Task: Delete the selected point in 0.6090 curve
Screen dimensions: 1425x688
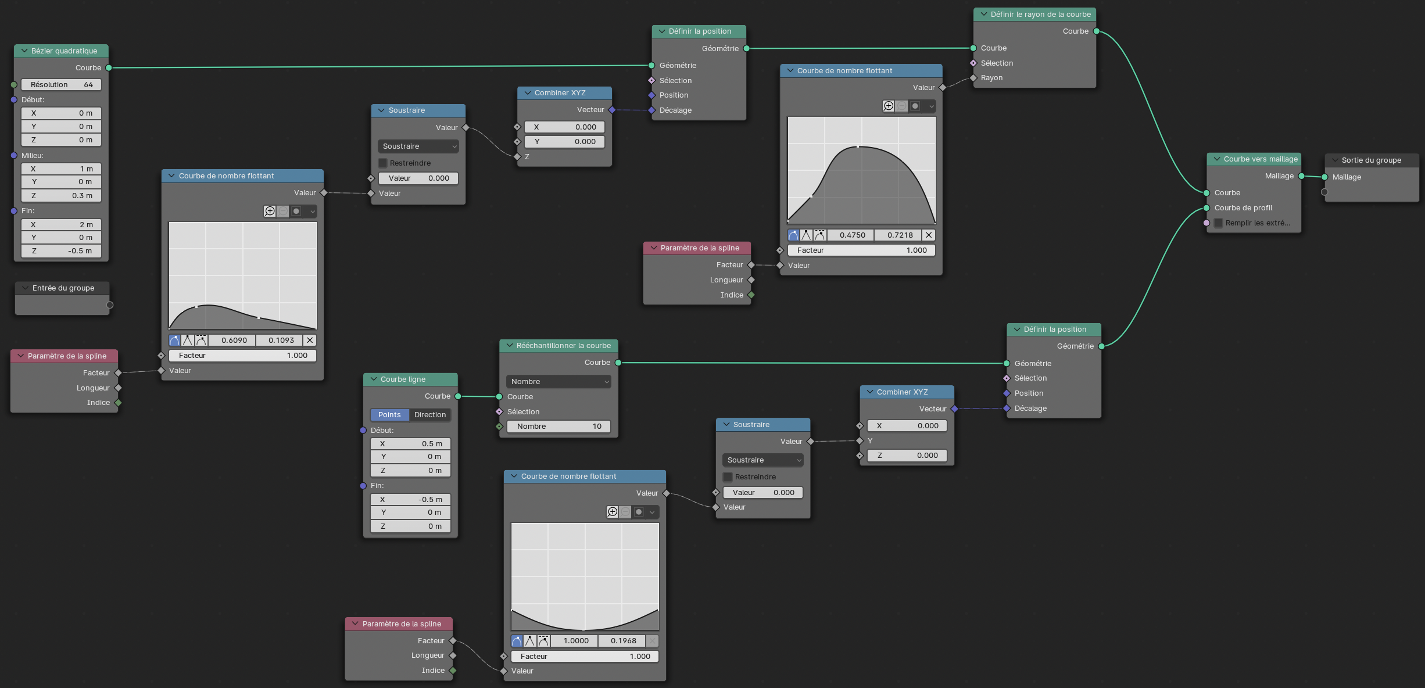Action: (x=310, y=341)
